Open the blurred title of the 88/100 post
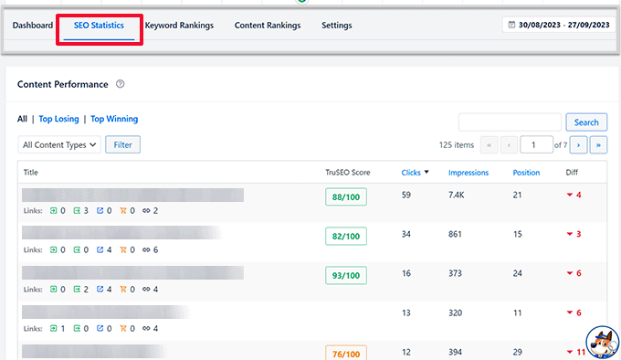621x360 pixels. tap(132, 195)
